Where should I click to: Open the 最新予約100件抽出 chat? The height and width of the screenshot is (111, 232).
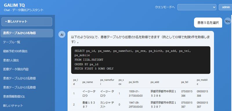[x=27, y=51]
